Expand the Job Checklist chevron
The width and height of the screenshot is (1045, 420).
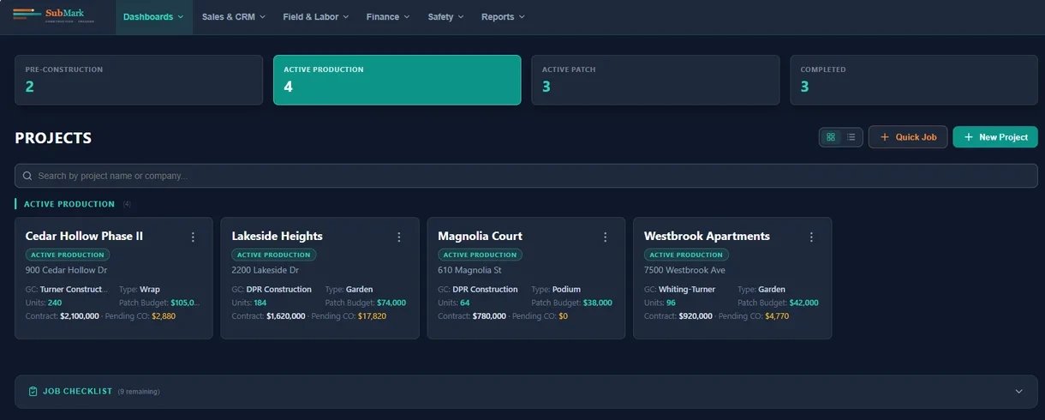pos(1018,391)
